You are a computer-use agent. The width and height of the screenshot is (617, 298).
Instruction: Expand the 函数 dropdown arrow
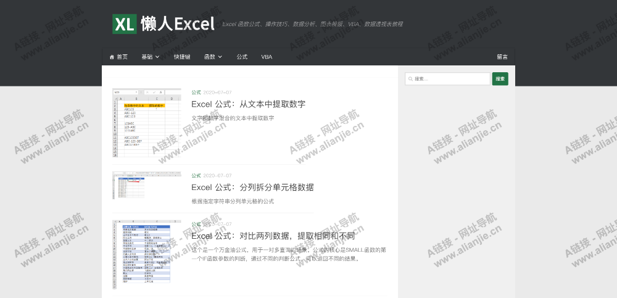[x=220, y=57]
